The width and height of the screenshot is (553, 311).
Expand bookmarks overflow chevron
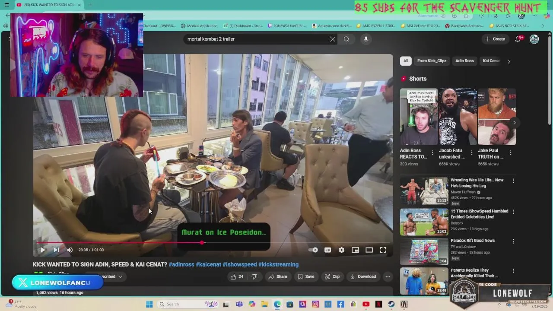(x=543, y=26)
